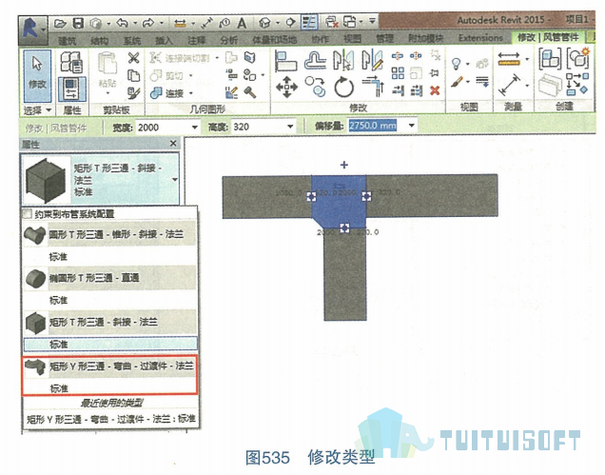Viewport: 605px width, 475px height.
Task: Click the Cut scissors icon in clipboard
Action: pos(133,58)
